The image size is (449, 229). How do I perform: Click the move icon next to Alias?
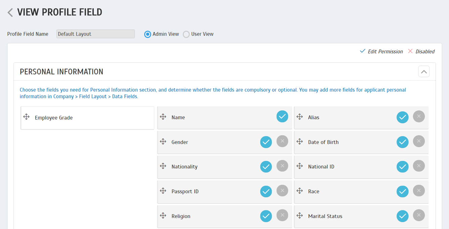click(300, 117)
